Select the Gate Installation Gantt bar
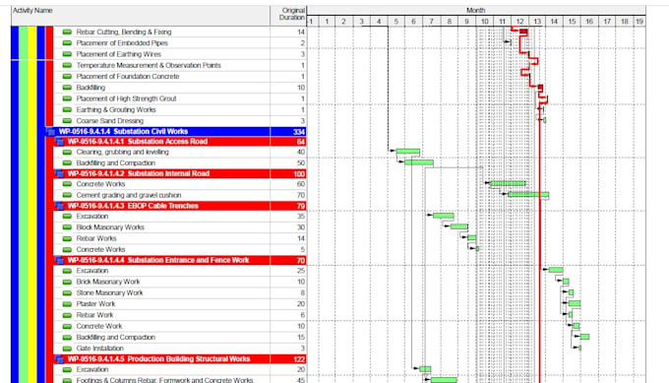Screen dimensions: 669x383 pos(580,348)
